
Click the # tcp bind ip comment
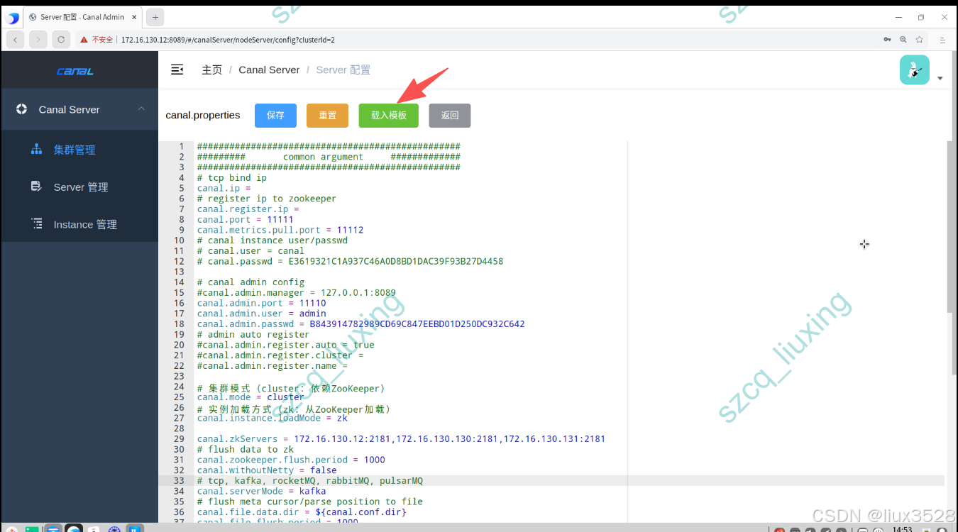tap(232, 178)
